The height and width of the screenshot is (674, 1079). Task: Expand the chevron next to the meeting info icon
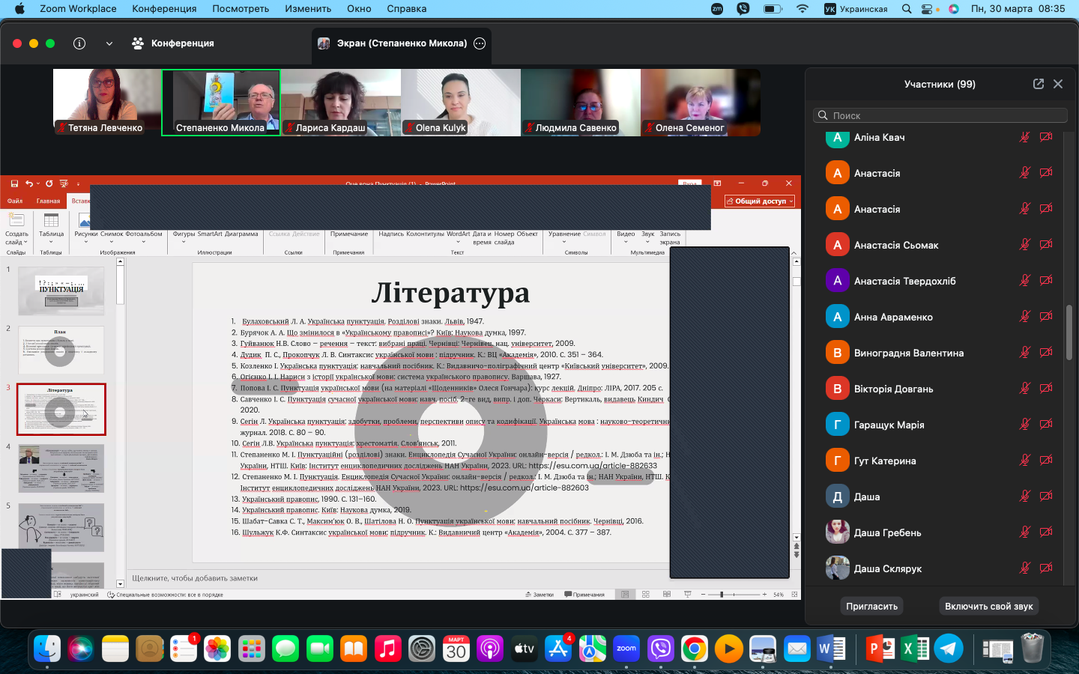pos(109,43)
